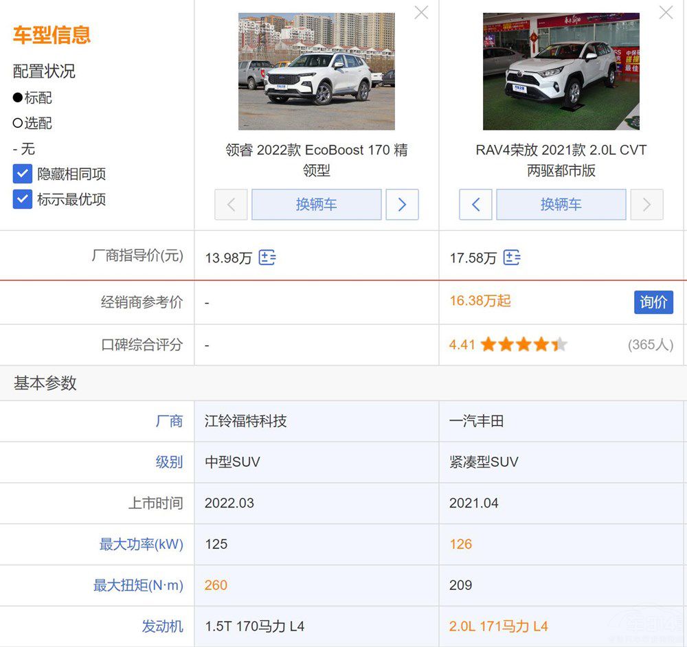Viewport: 687px width, 647px height.
Task: Click the previous-car arrow under RAV4荣放
Action: click(475, 205)
